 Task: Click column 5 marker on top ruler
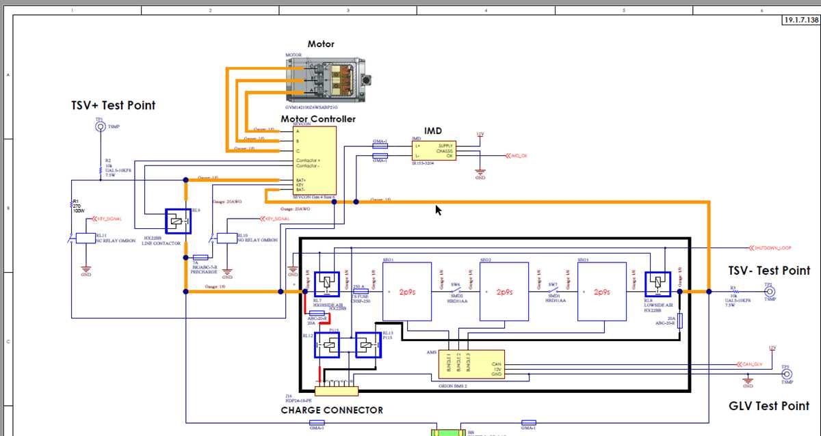pyautogui.click(x=623, y=10)
